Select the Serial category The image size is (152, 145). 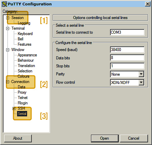pos(22,114)
